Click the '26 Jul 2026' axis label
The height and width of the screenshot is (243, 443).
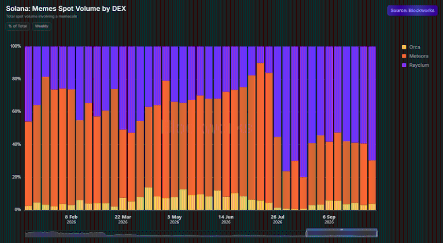tap(278, 219)
